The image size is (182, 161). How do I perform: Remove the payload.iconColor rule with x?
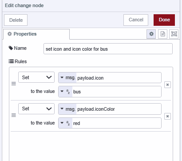167,116
